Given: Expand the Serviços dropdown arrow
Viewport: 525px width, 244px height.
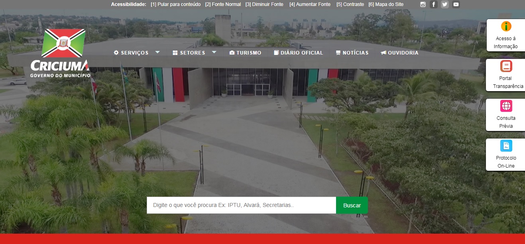Looking at the screenshot, I should pyautogui.click(x=157, y=52).
